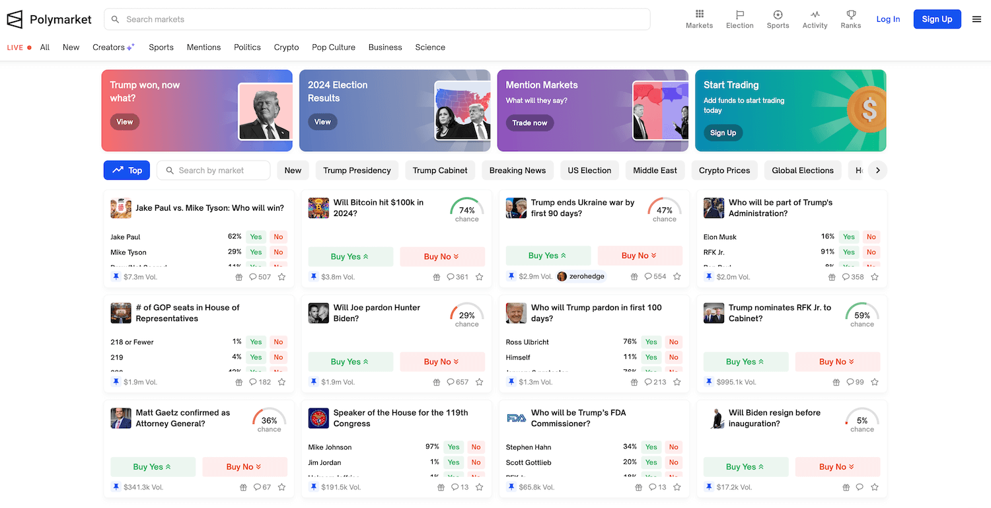Click the 47% chance gauge

(x=664, y=211)
